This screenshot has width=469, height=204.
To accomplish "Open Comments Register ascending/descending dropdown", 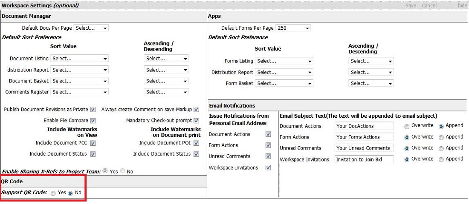I will pos(166,92).
